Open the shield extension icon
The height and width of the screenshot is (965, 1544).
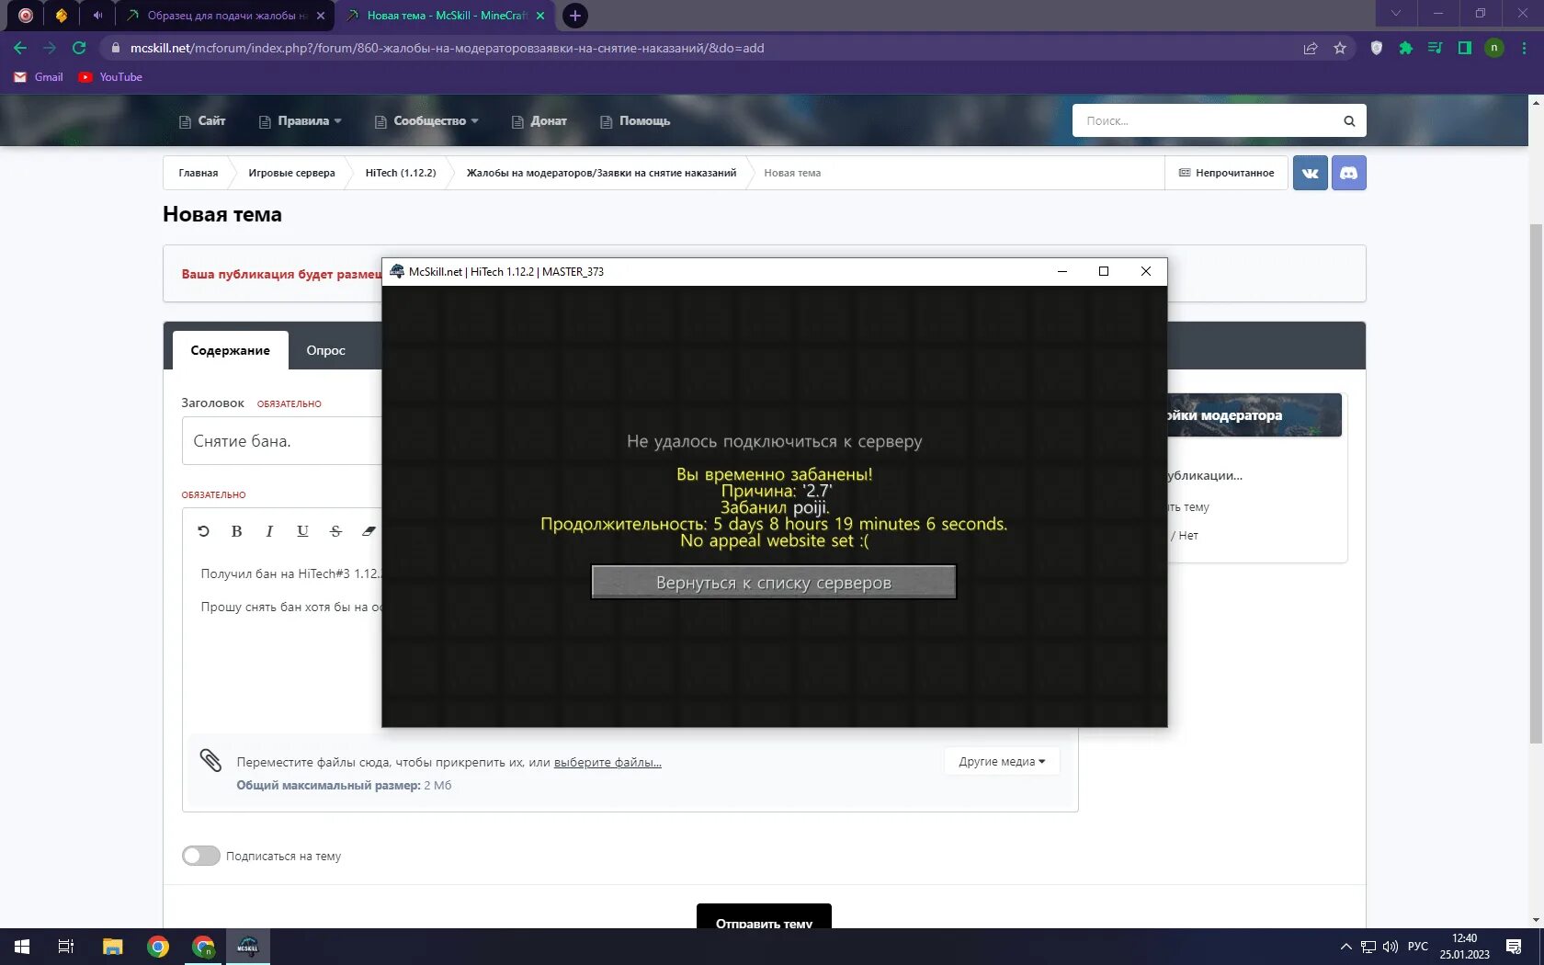[x=1376, y=48]
